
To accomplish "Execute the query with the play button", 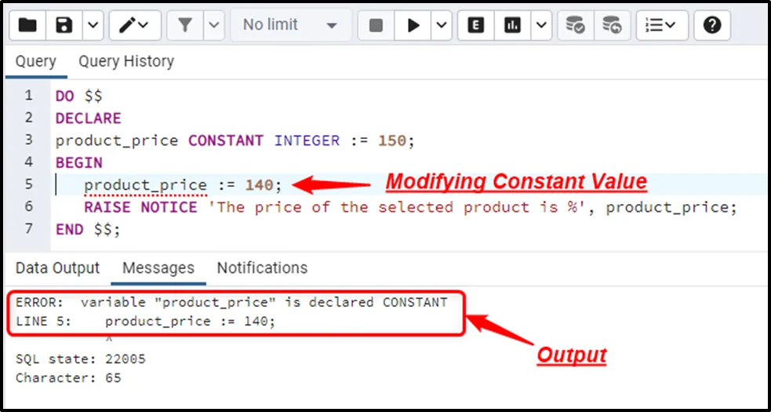I will coord(413,25).
